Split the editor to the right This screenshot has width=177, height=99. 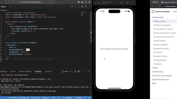[x=85, y=7]
